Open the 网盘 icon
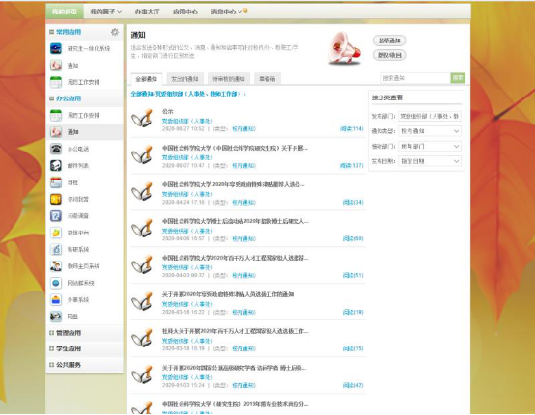This screenshot has width=535, height=415. click(x=56, y=317)
